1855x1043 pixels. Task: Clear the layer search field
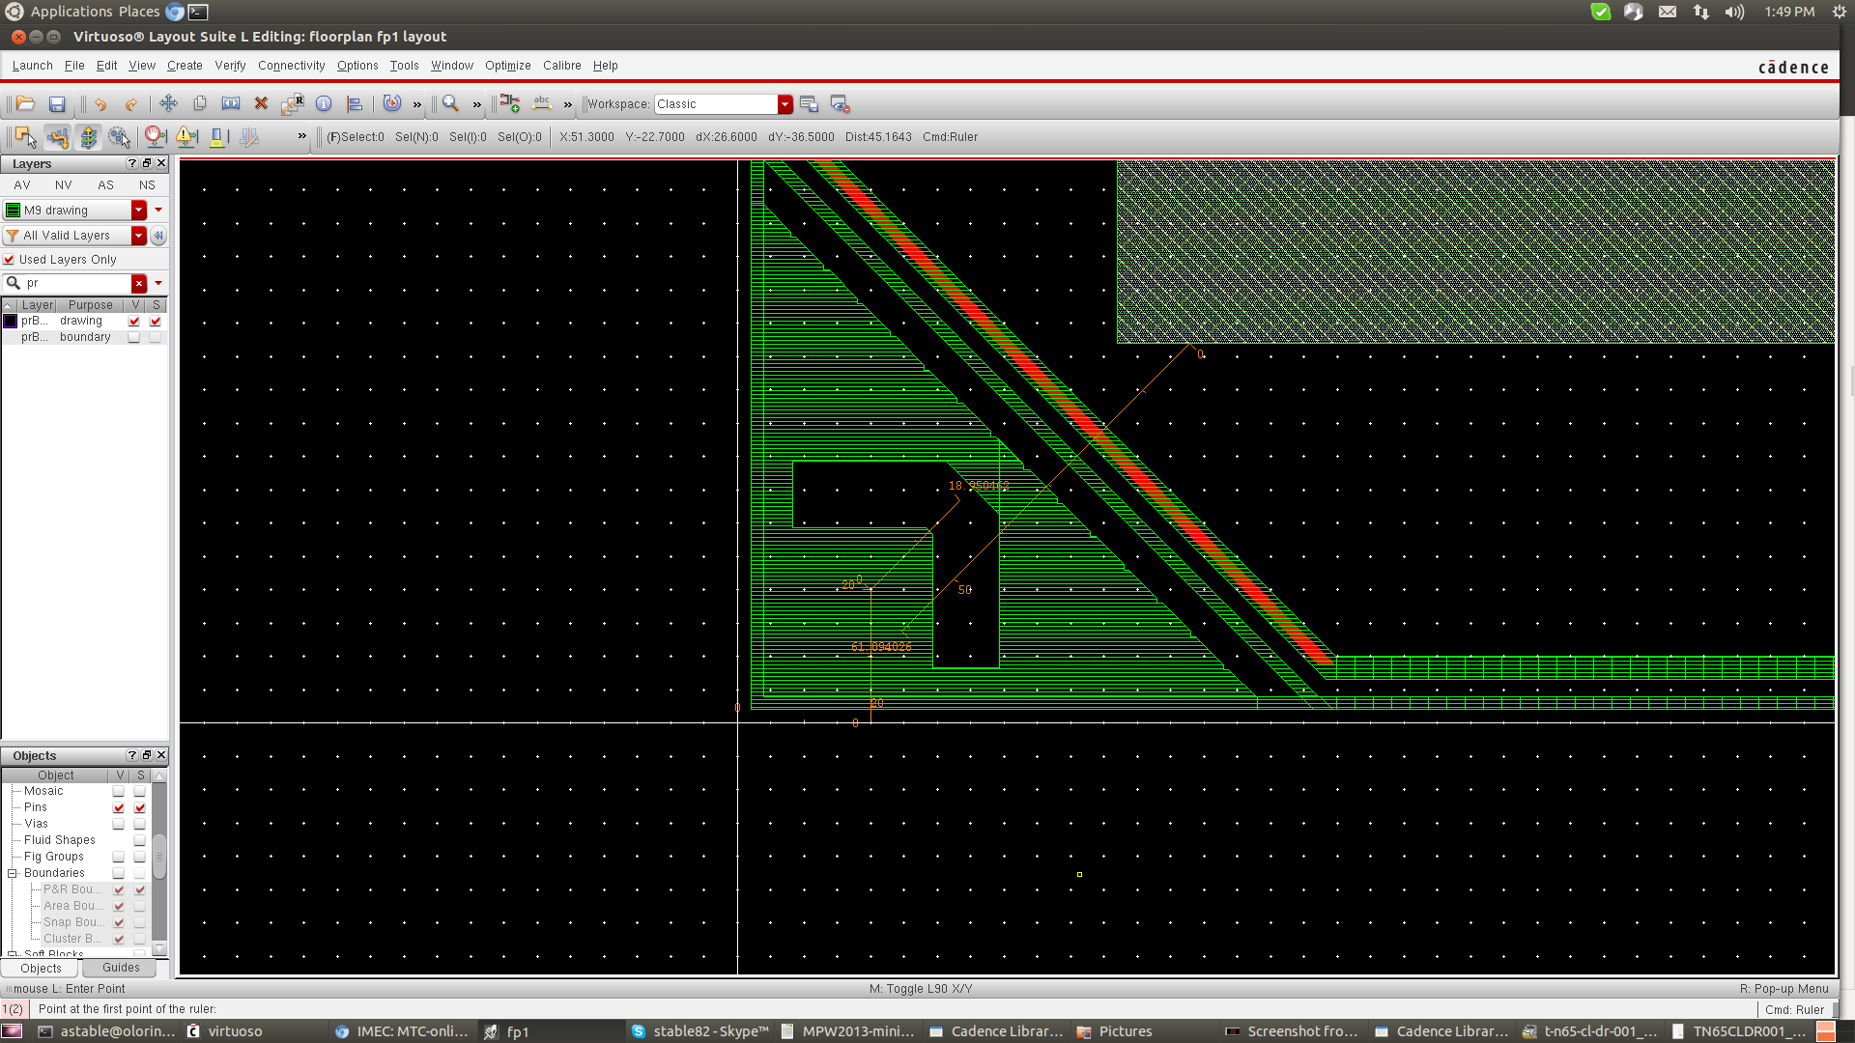coord(139,283)
